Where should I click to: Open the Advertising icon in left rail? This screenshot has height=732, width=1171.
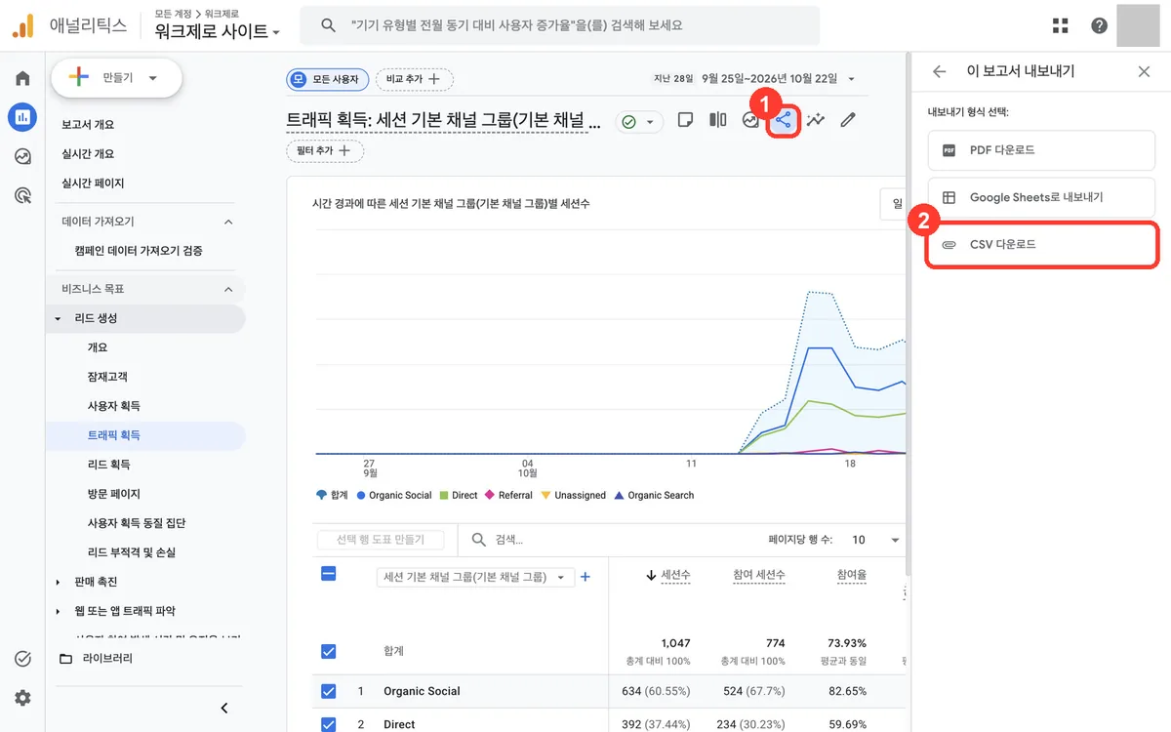(x=22, y=195)
